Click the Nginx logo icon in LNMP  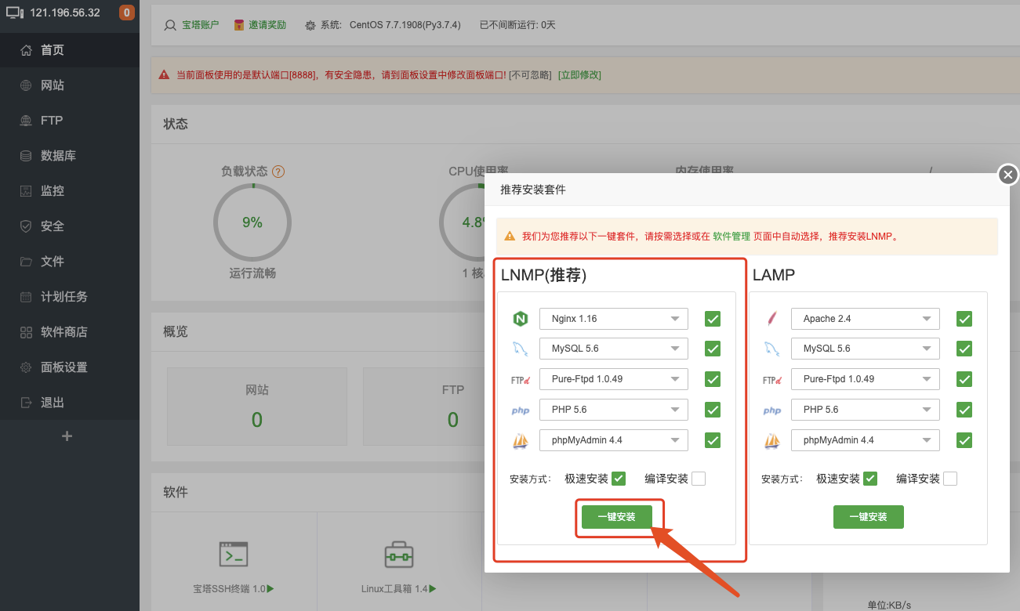[521, 319]
